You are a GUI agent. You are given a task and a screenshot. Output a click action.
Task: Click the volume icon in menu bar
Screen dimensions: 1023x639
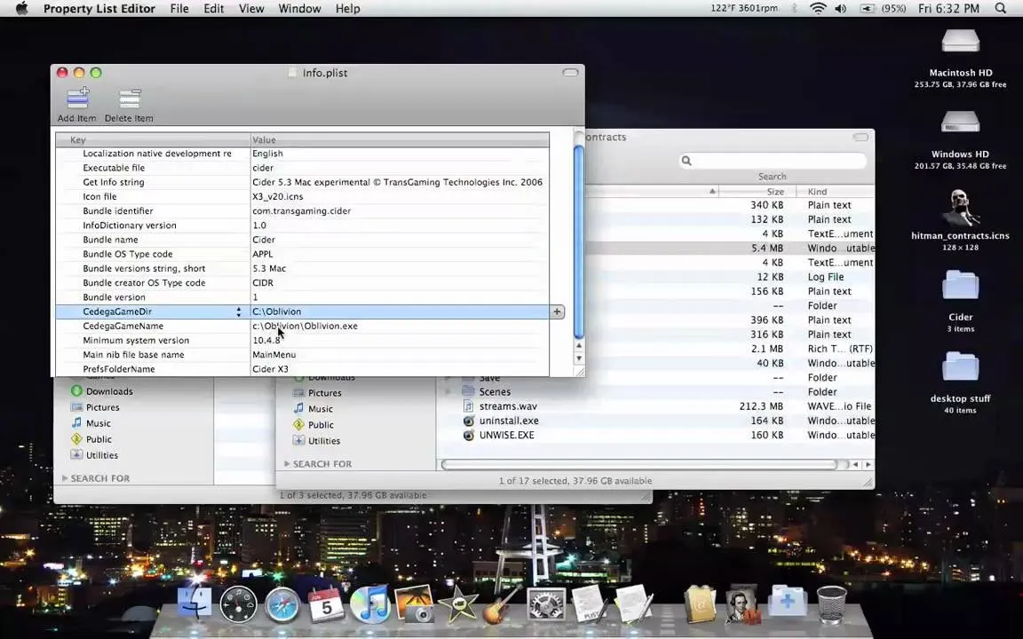coord(840,9)
